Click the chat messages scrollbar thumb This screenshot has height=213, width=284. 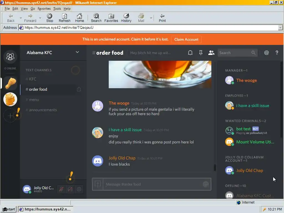215,168
